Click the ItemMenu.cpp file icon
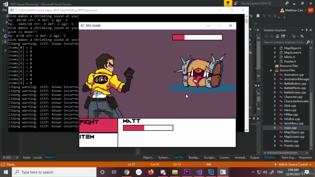The width and height of the screenshot is (315, 177). tap(281, 123)
